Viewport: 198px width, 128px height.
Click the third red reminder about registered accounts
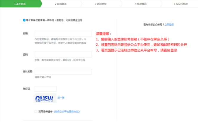pyautogui.click(x=137, y=50)
